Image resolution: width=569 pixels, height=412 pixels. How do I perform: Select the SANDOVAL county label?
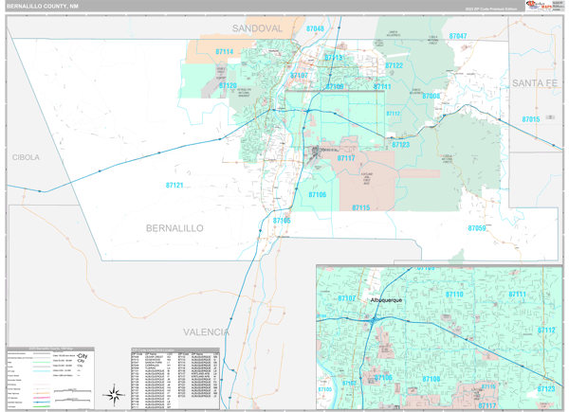(x=258, y=29)
